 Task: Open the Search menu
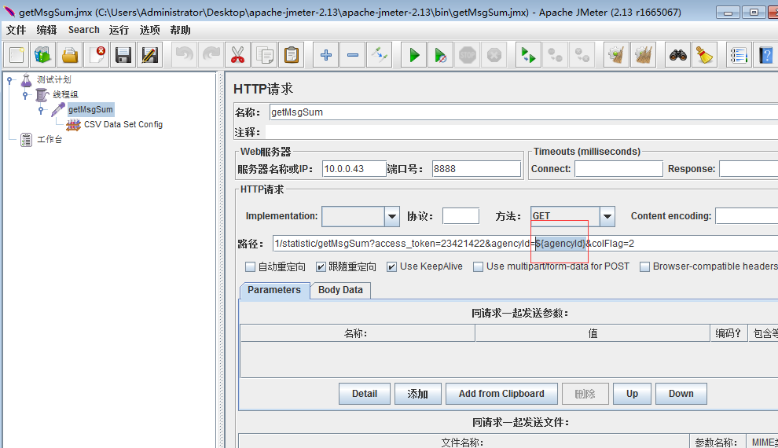tap(84, 30)
